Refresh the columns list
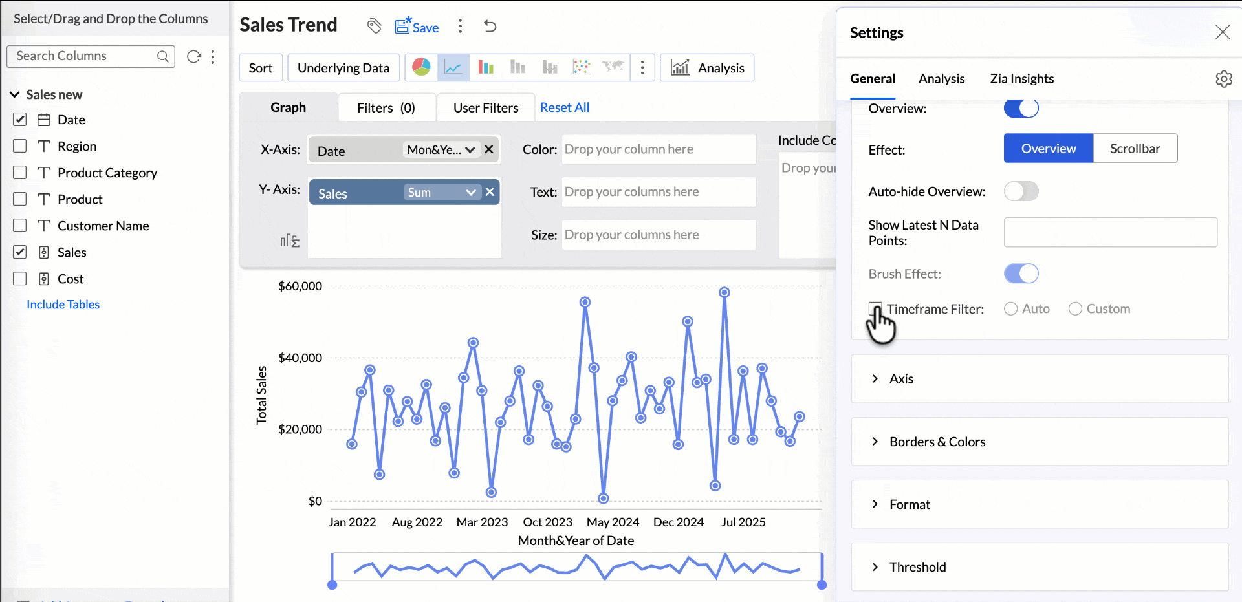This screenshot has height=602, width=1242. tap(193, 57)
